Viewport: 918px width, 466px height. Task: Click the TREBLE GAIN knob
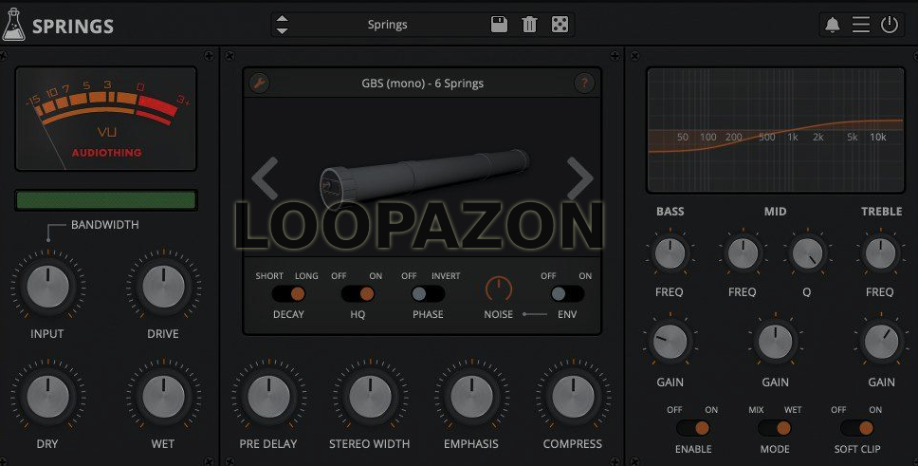pyautogui.click(x=881, y=343)
